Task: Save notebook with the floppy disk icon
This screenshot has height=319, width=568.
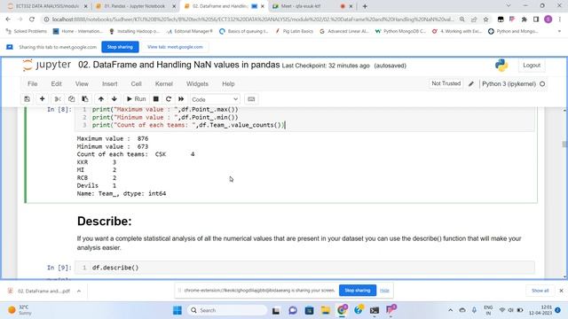Action: (x=28, y=99)
